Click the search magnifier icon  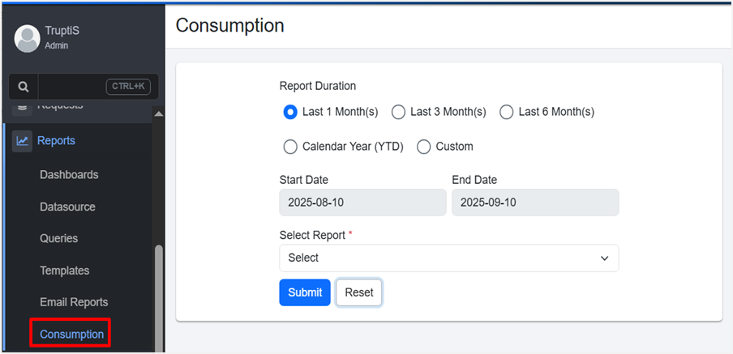point(24,87)
